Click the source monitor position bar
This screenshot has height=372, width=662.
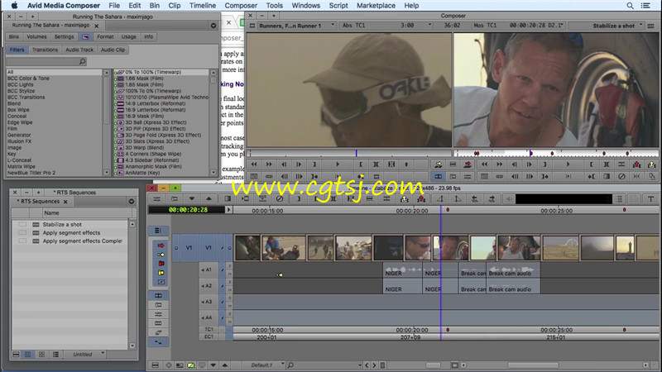point(349,153)
